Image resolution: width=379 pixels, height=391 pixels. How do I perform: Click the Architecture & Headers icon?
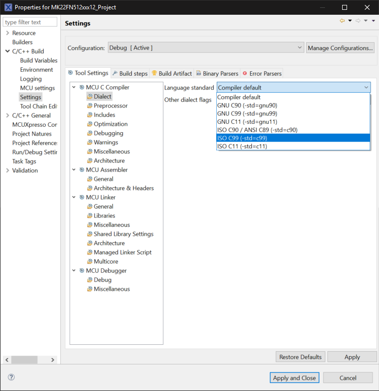click(x=89, y=188)
